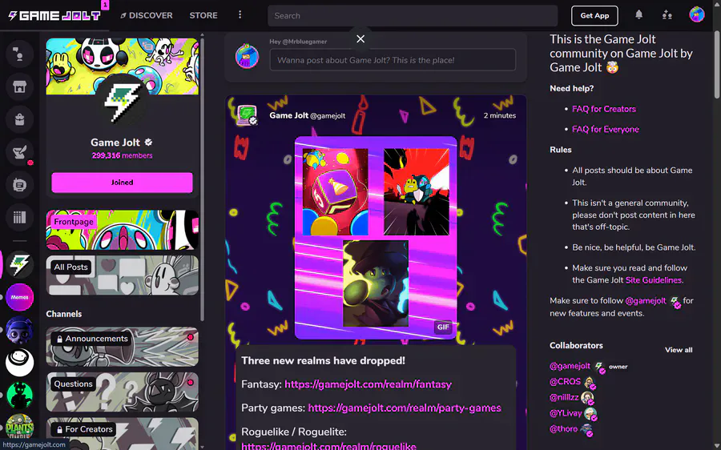Viewport: 721px width, 450px height.
Task: Click the community sidebar scrollbar
Action: click(202, 179)
